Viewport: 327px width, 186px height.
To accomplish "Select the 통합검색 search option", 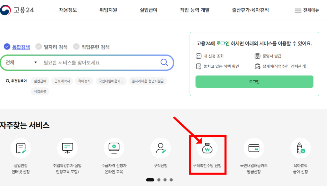I will click(x=17, y=47).
